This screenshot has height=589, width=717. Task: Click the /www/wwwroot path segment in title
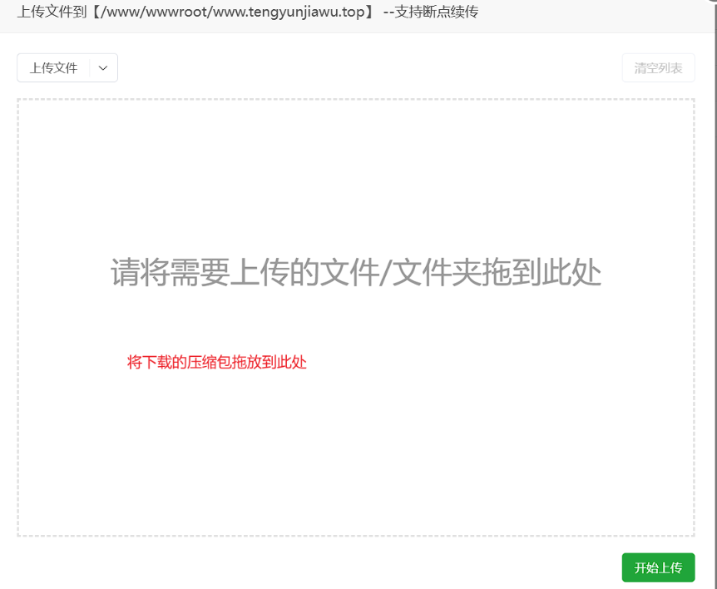[x=155, y=12]
